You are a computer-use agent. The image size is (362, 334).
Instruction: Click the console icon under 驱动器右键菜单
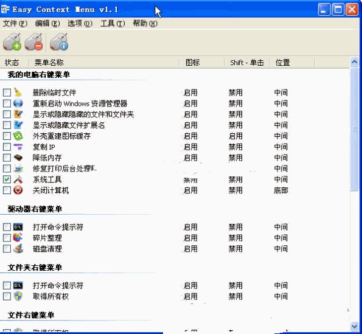[18, 227]
